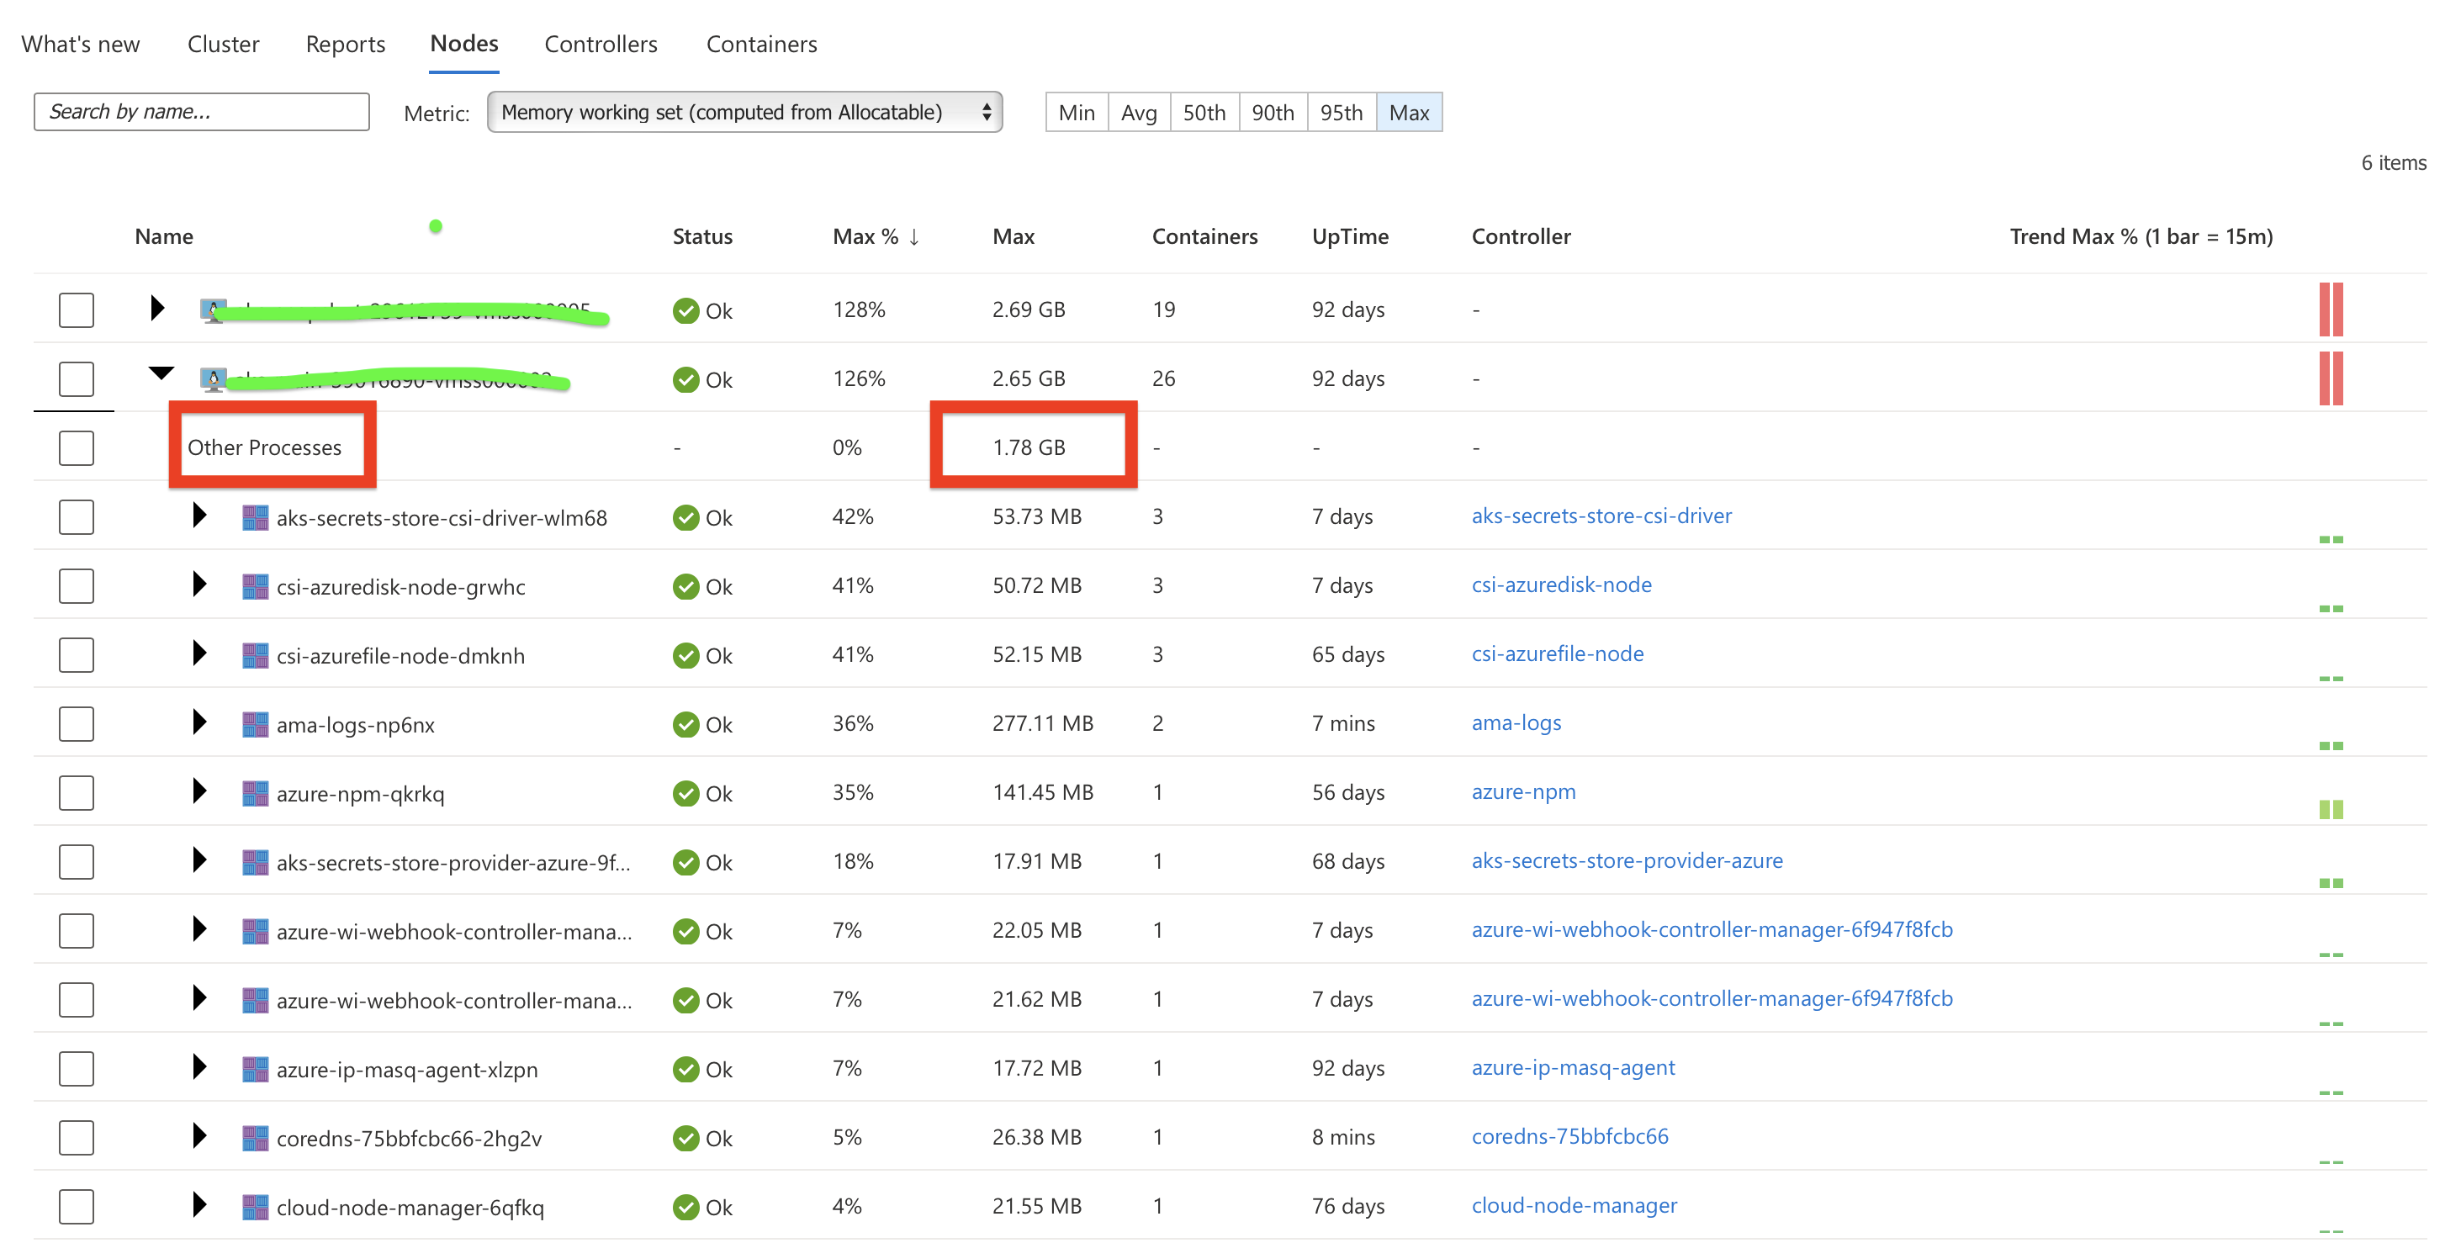Check the aks-secrets-store-csi-driver-wlm68 row checkbox
Screen dimensions: 2461x1243
[76, 517]
